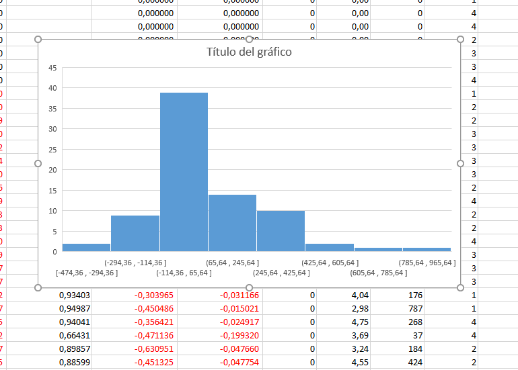
Task: Click the bottom-left chart resize handle
Action: click(38, 288)
